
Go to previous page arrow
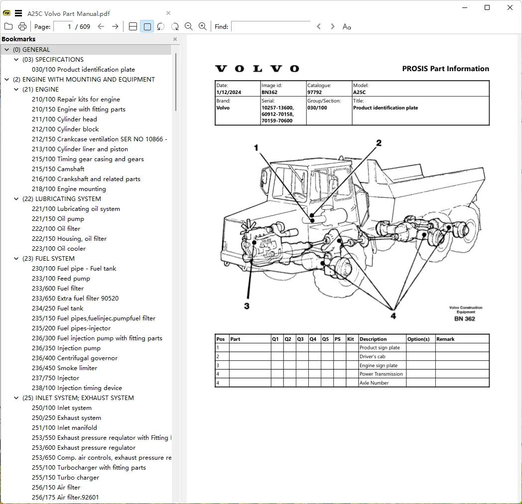pyautogui.click(x=101, y=26)
